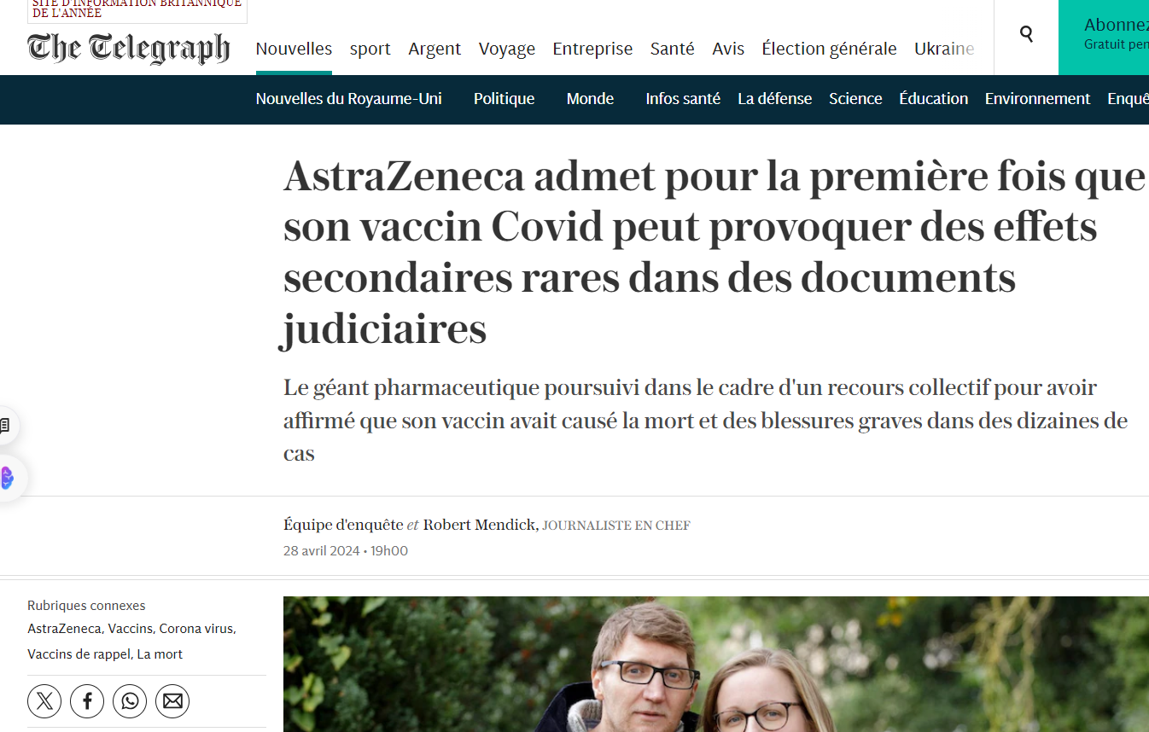Share article by email envelope icon
The image size is (1149, 732).
pyautogui.click(x=172, y=701)
